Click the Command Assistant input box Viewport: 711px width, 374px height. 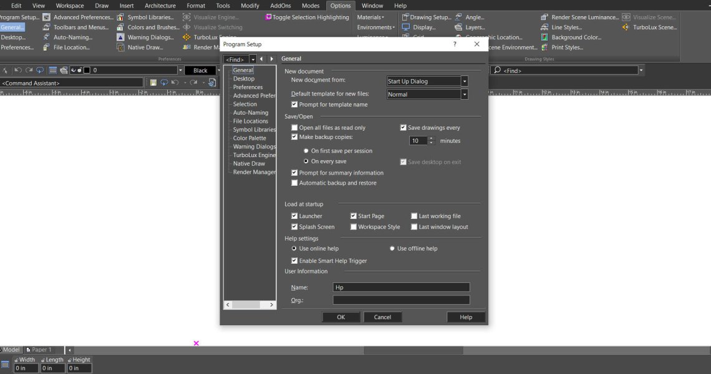point(72,83)
